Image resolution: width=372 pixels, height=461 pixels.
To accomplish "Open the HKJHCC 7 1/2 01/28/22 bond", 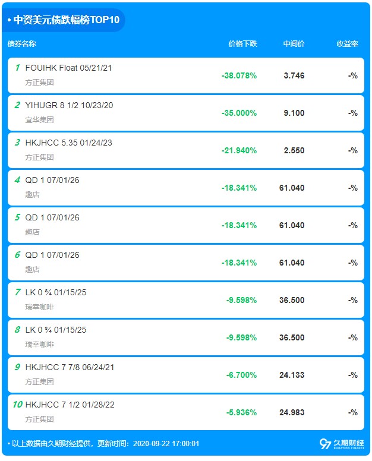I will point(186,412).
